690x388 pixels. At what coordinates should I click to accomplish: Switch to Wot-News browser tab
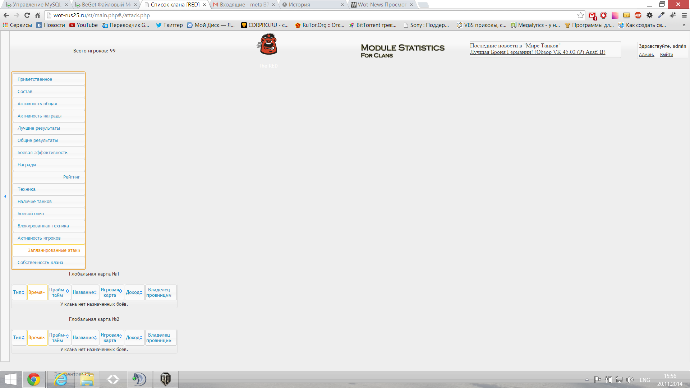point(381,5)
